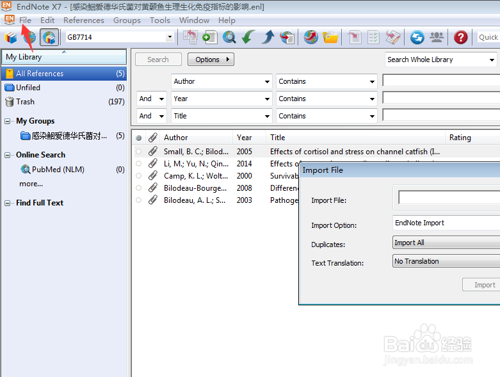Viewport: 500px width, 377px height.
Task: Select Unfiled references group
Action: pyautogui.click(x=64, y=88)
